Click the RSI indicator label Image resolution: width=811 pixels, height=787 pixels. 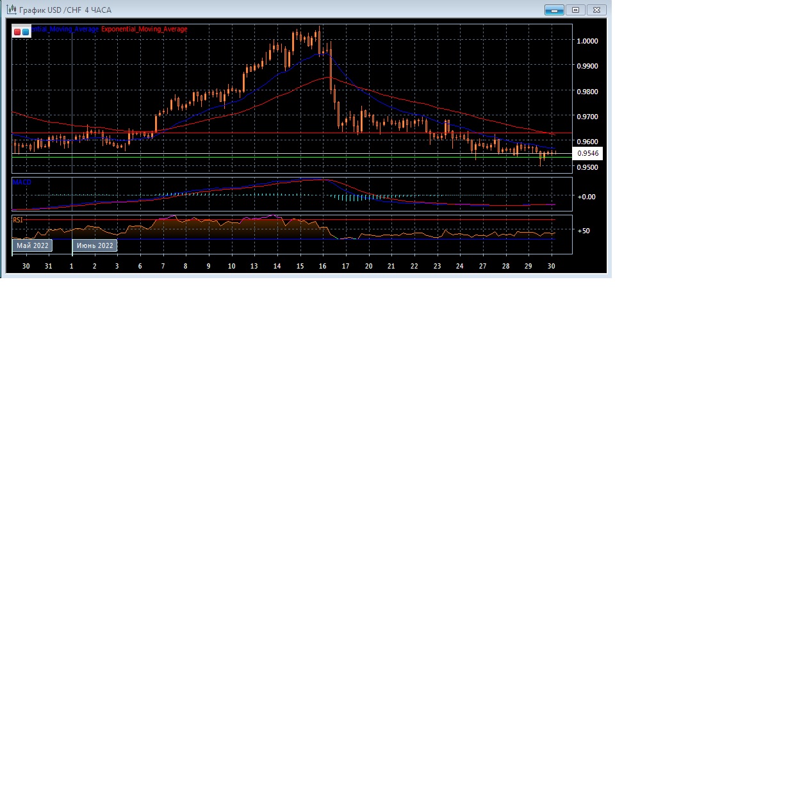18,220
